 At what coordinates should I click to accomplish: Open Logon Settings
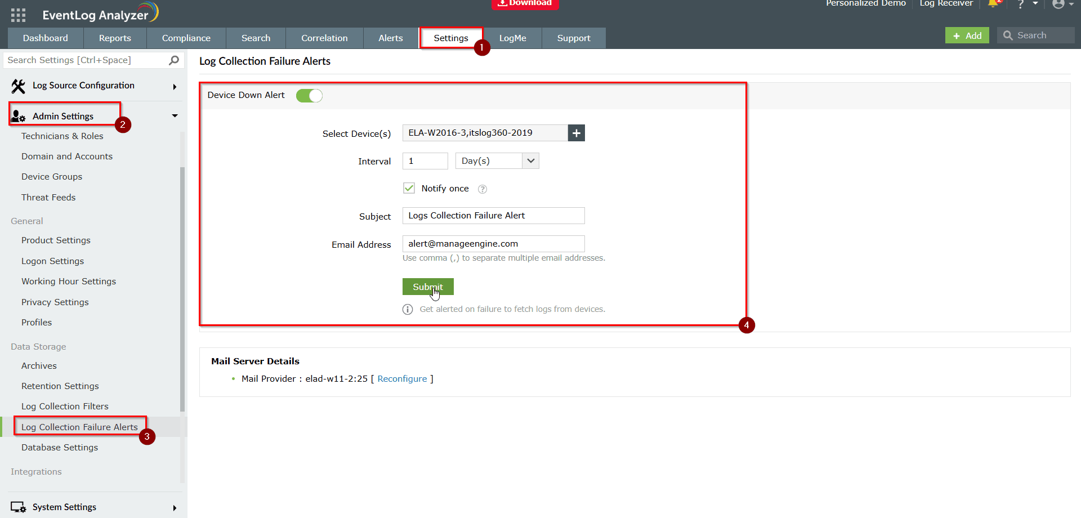[x=52, y=261]
